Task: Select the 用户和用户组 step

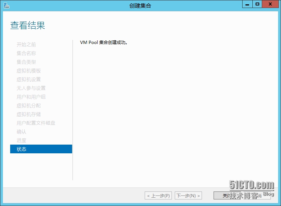Action: [31, 97]
